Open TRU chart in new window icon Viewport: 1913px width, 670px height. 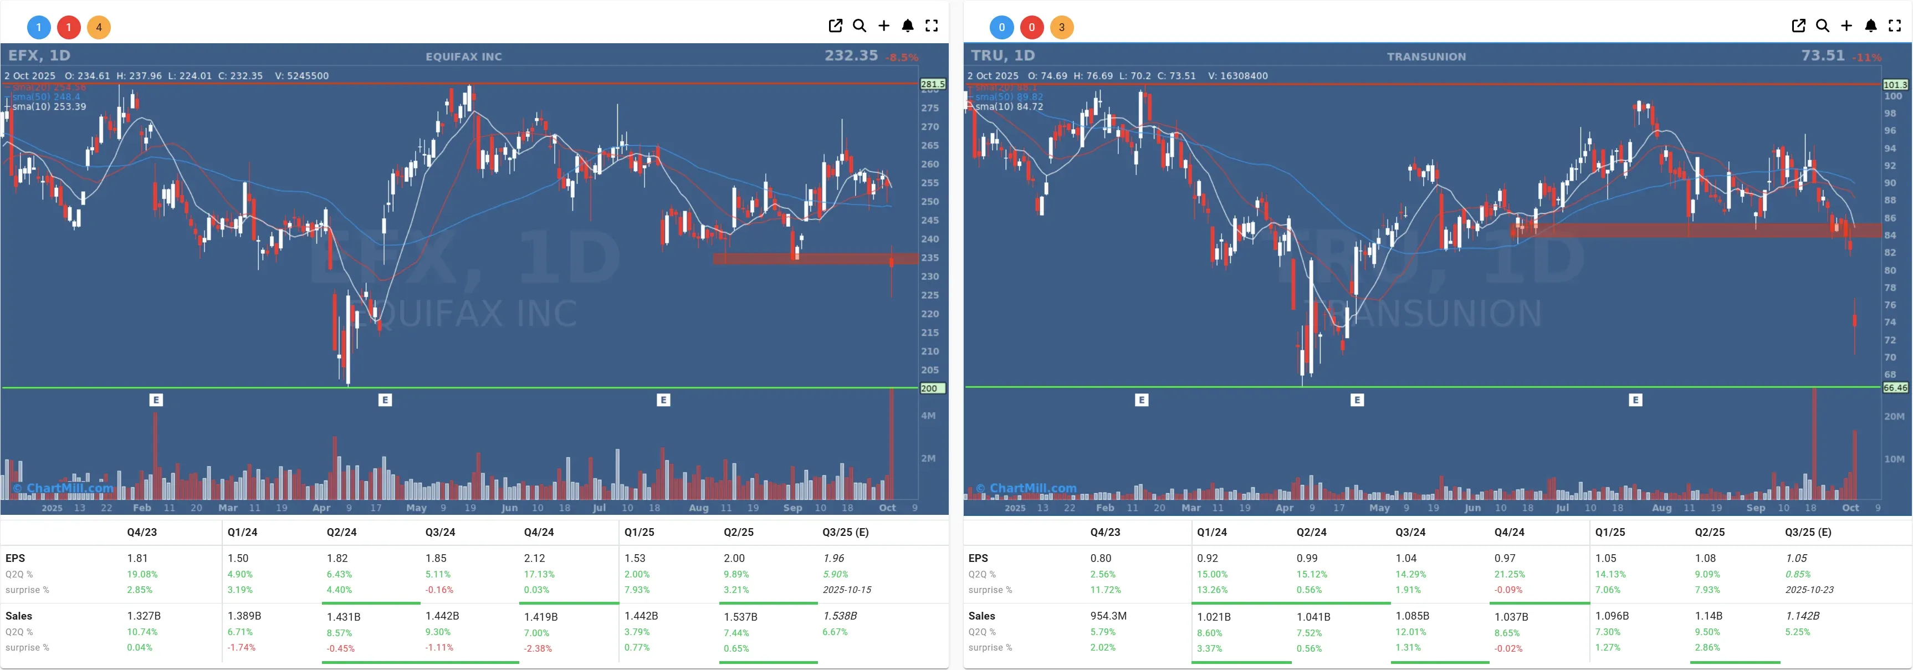[x=1799, y=26]
